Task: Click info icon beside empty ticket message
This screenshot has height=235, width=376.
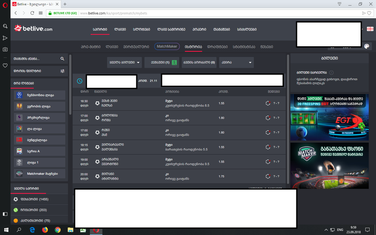Action: tap(332, 72)
